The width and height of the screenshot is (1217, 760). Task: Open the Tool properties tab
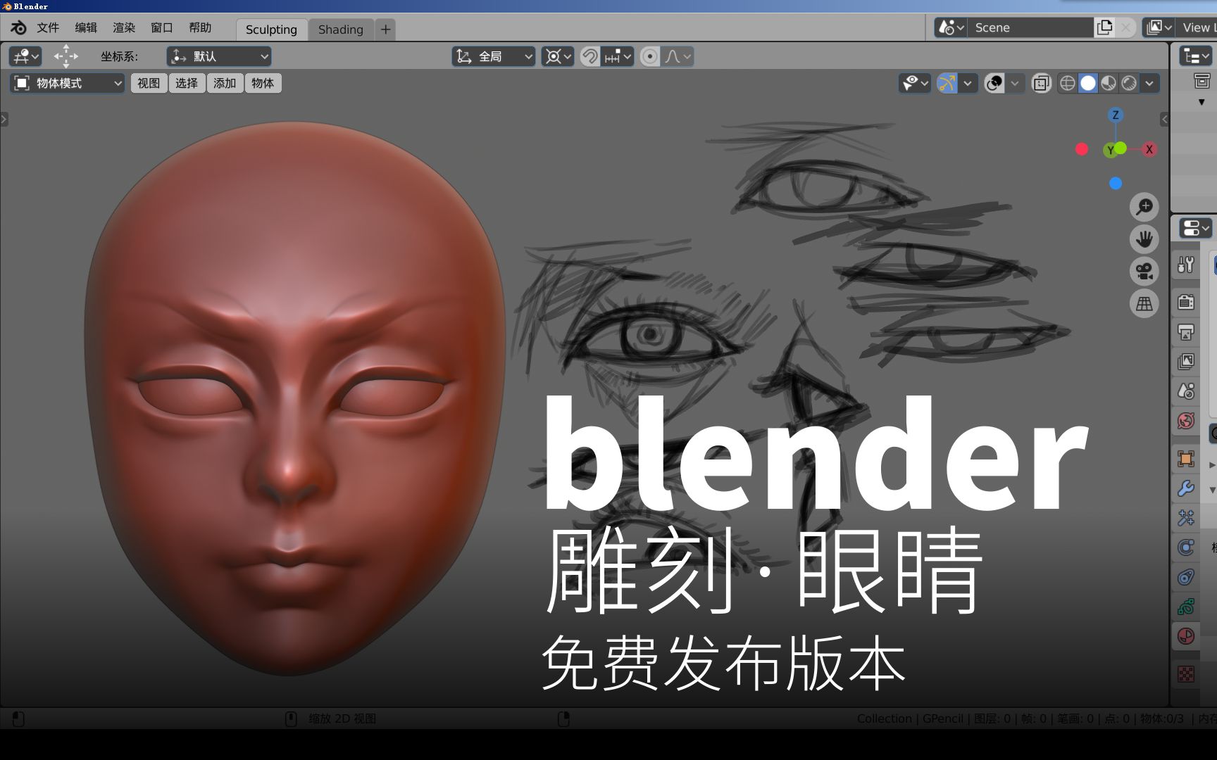(x=1186, y=265)
